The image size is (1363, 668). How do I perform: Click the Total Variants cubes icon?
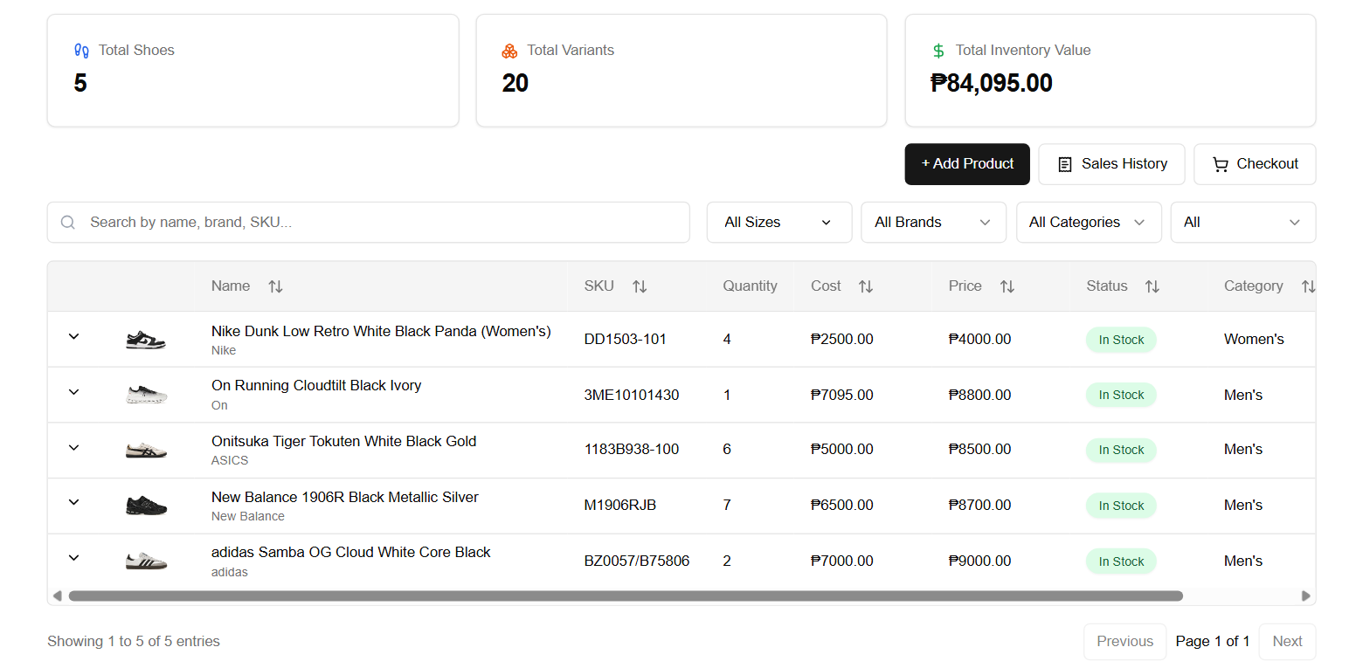pos(509,51)
